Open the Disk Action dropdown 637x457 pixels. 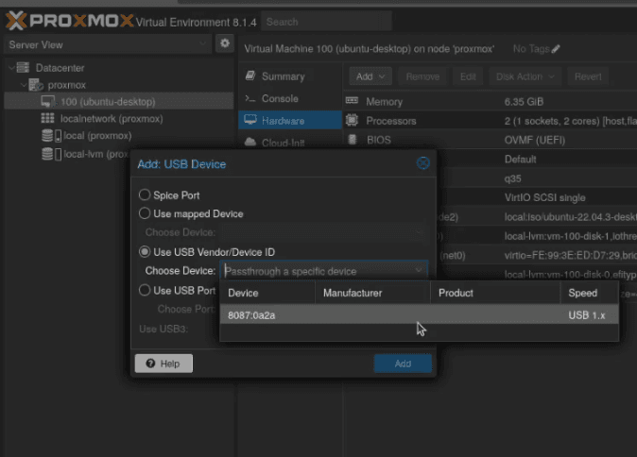(525, 76)
